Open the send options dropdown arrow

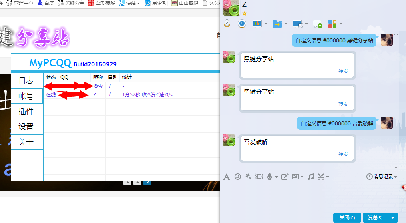point(393,218)
